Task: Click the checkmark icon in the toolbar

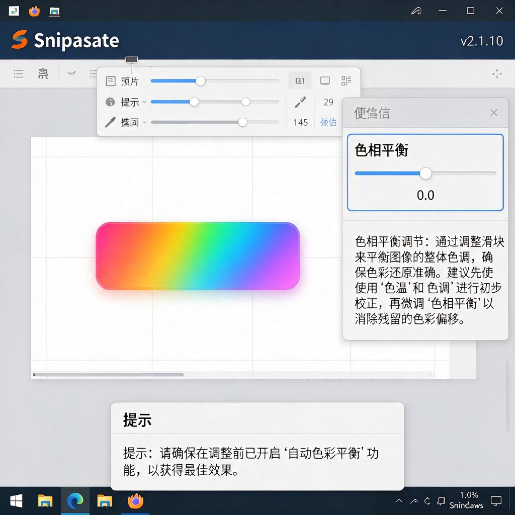Action: tap(71, 73)
